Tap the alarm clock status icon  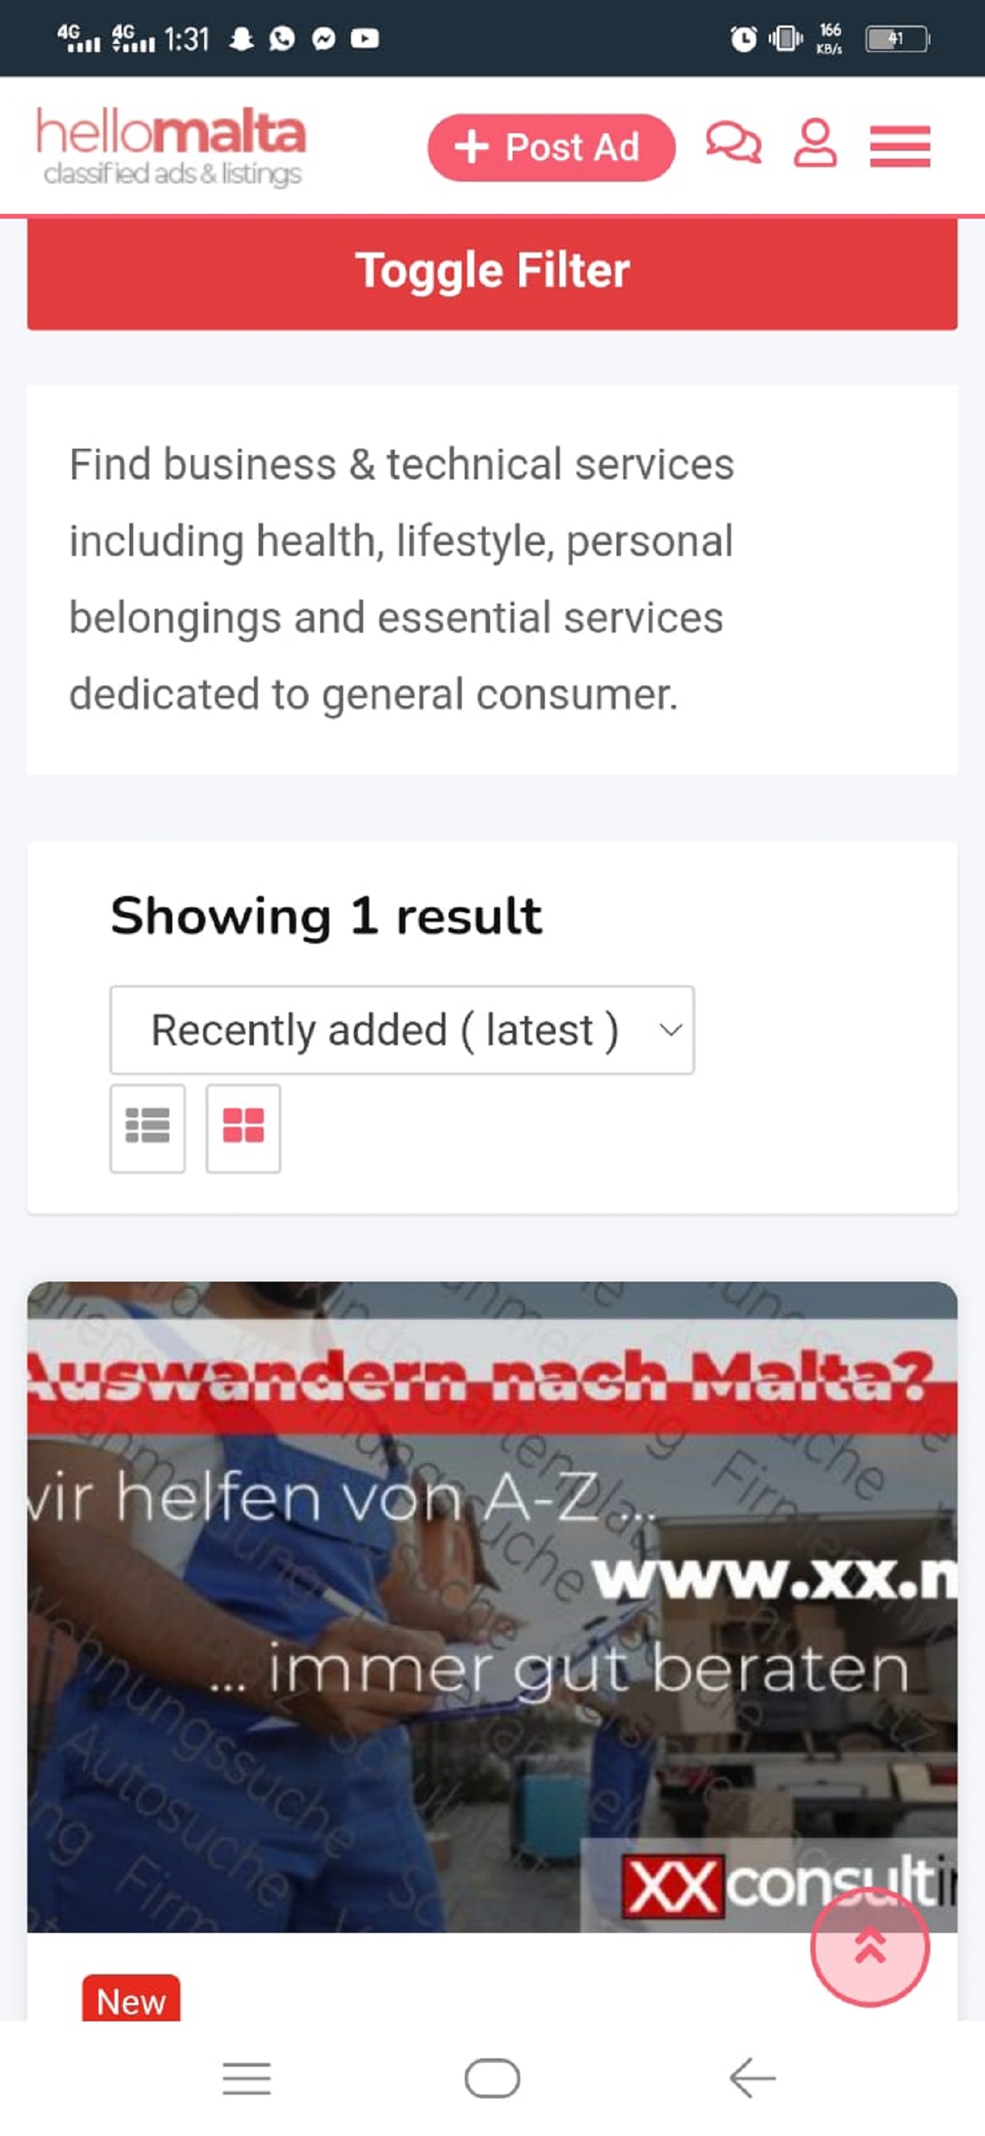click(x=743, y=38)
